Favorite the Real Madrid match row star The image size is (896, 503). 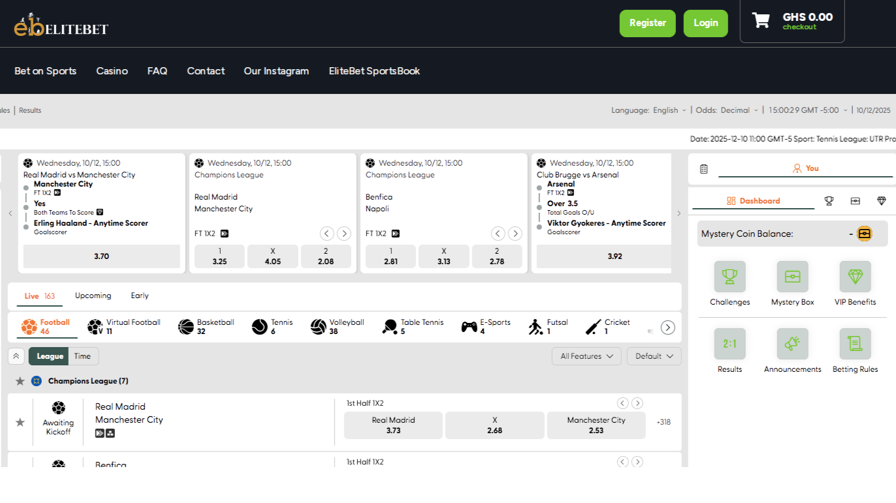(x=20, y=422)
